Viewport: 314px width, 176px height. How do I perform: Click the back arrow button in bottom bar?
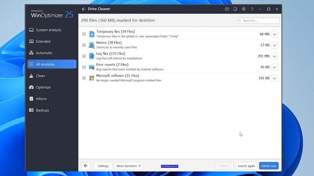86,166
